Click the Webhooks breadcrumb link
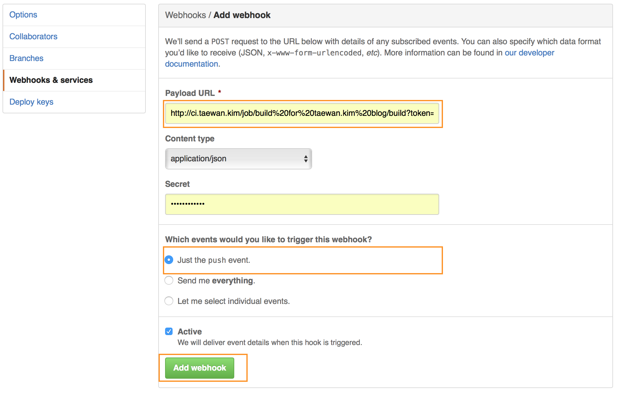Screen dimensions: 618x393 coord(186,15)
